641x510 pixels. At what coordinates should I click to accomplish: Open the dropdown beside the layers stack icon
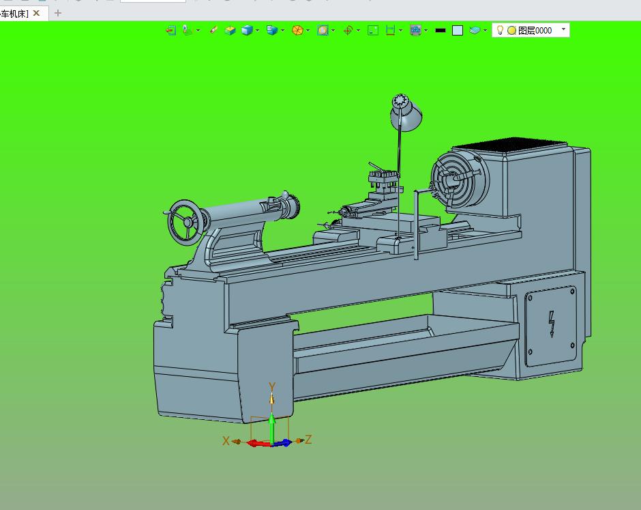click(x=486, y=30)
